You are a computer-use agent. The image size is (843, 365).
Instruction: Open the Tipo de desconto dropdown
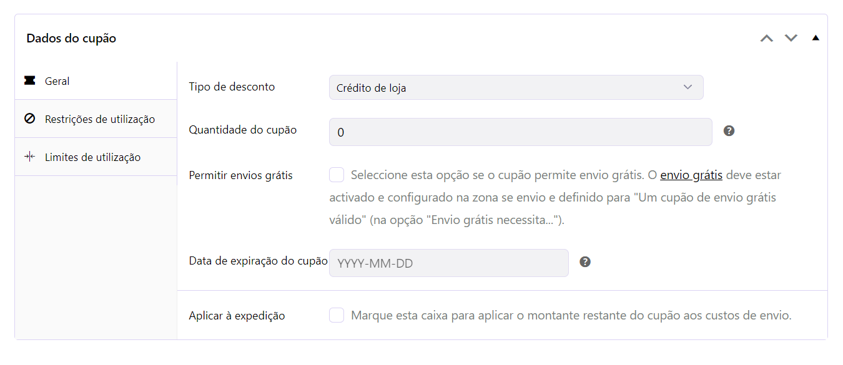pyautogui.click(x=516, y=87)
